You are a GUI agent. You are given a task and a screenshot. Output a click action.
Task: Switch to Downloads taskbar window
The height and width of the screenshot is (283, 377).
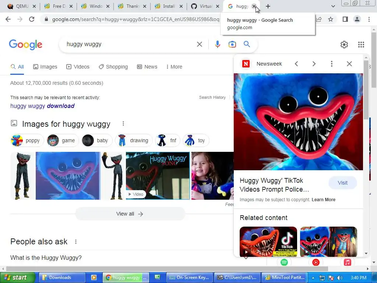tap(62, 277)
